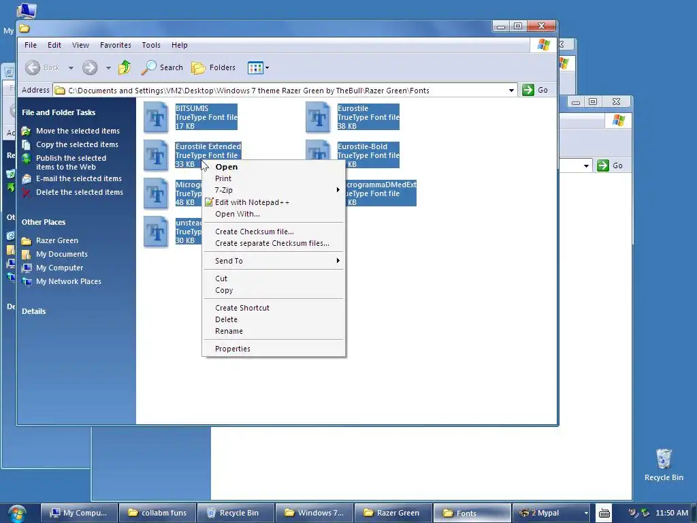Screen dimensions: 697x523
Task: Switch to My Computer taskbar button
Action: coord(79,513)
